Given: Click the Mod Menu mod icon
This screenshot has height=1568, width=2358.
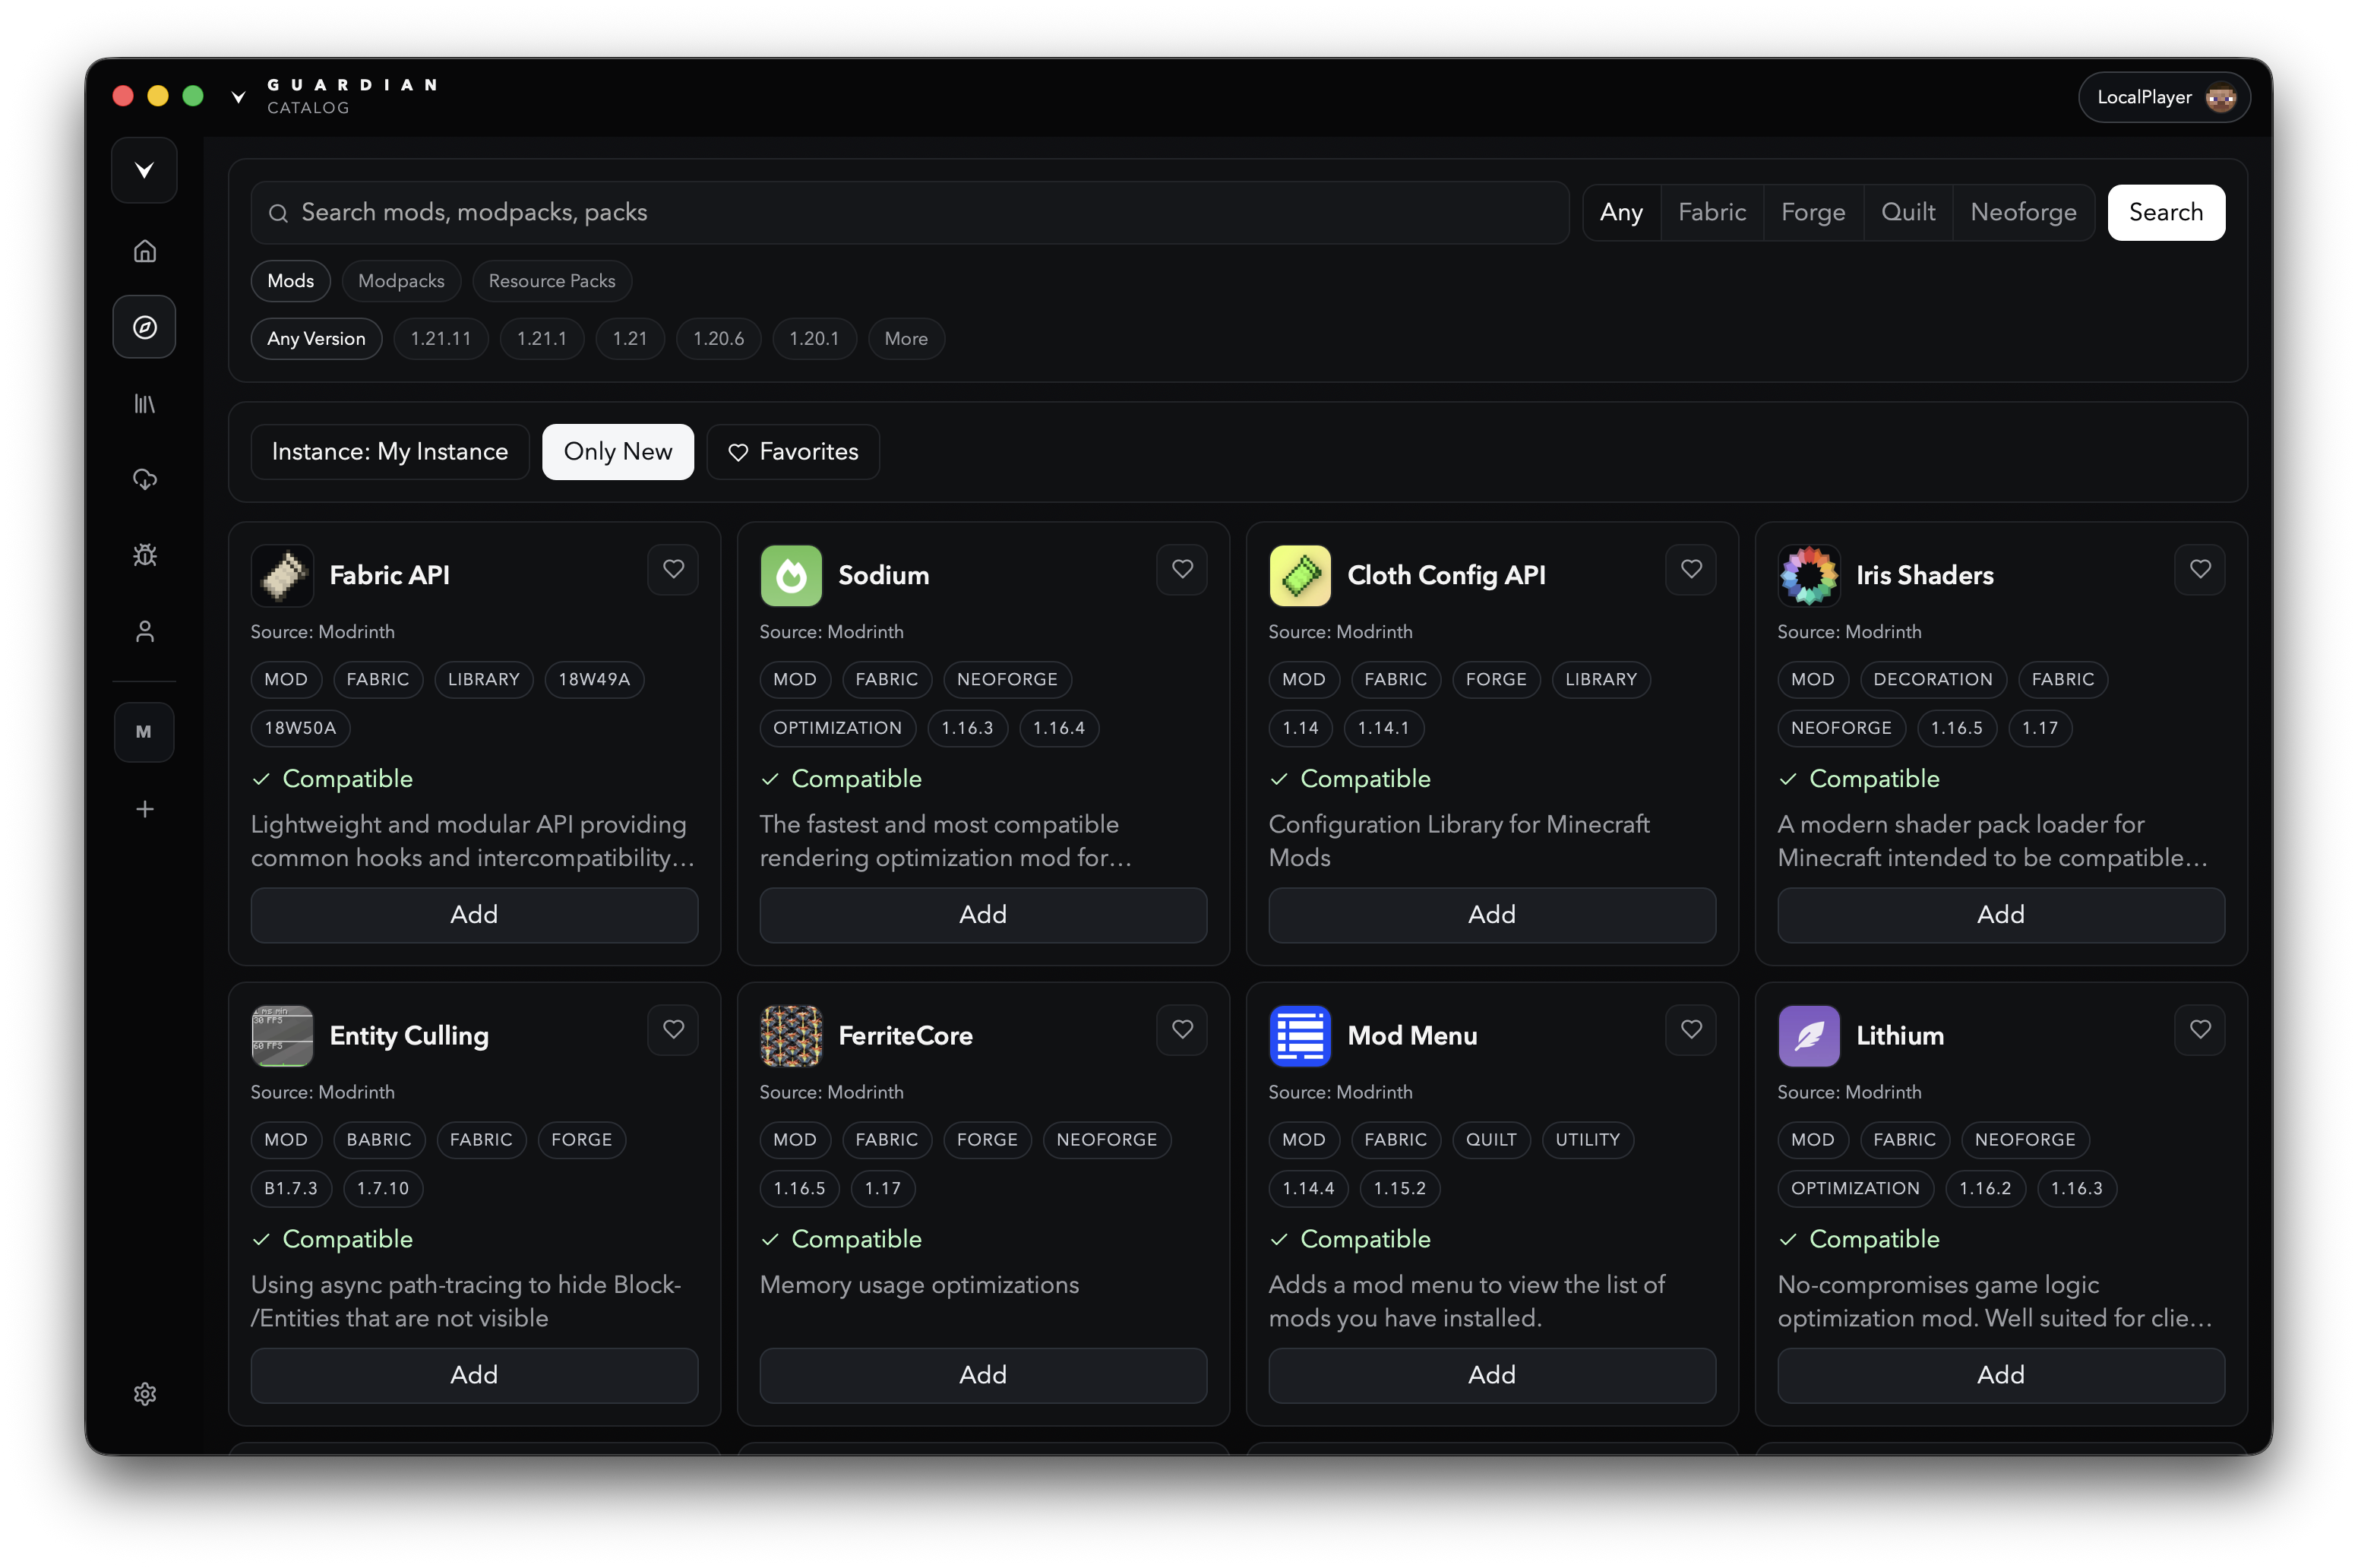Looking at the screenshot, I should click(x=1300, y=1036).
